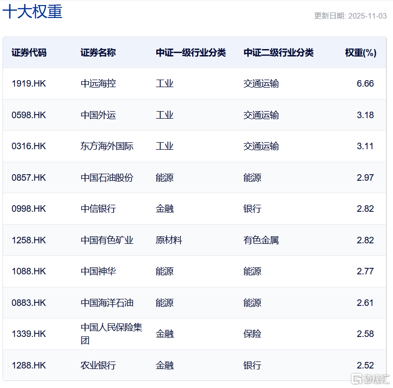Image resolution: width=393 pixels, height=388 pixels.
Task: Click 银行 in the 中信银行 row
Action: 252,209
